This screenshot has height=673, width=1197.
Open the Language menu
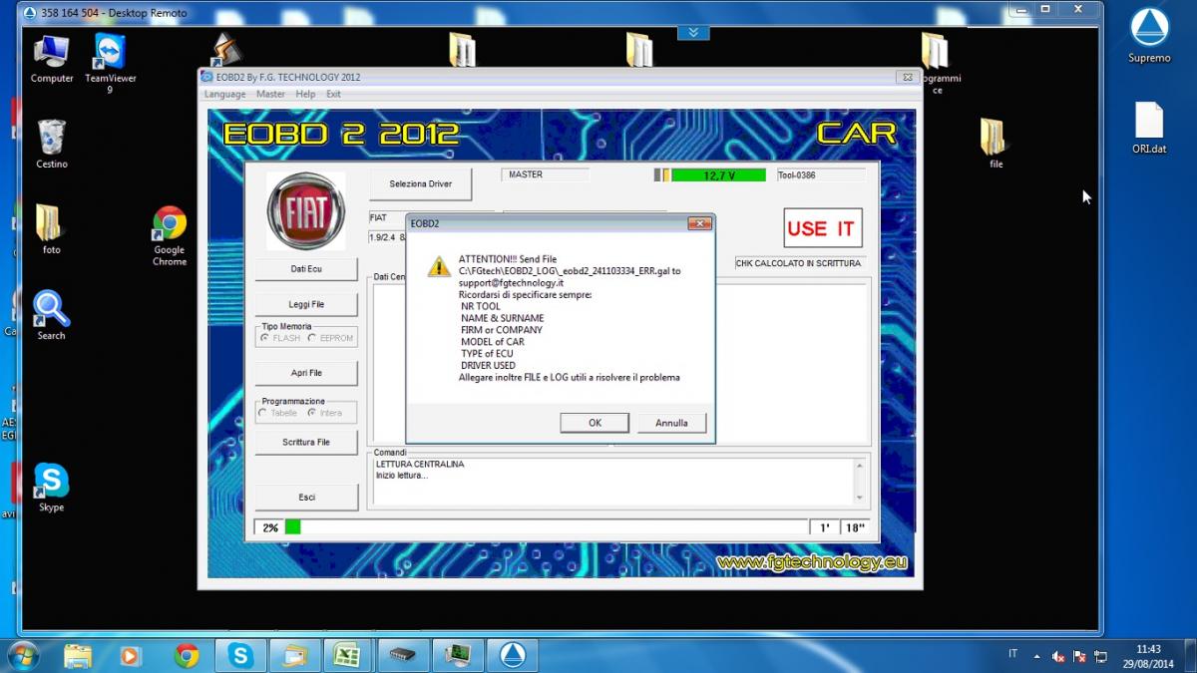(x=224, y=94)
